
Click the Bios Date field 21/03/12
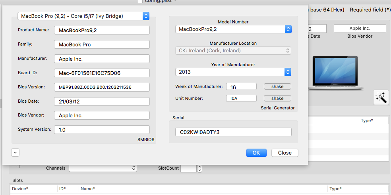[102, 101]
